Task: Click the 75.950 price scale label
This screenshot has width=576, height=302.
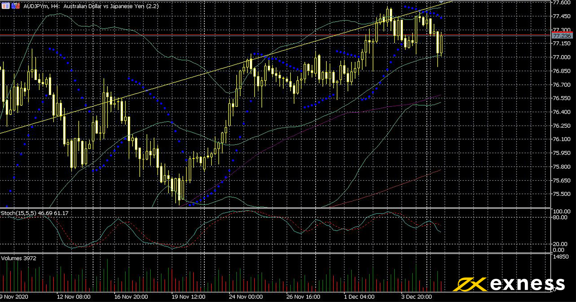Action: point(561,153)
